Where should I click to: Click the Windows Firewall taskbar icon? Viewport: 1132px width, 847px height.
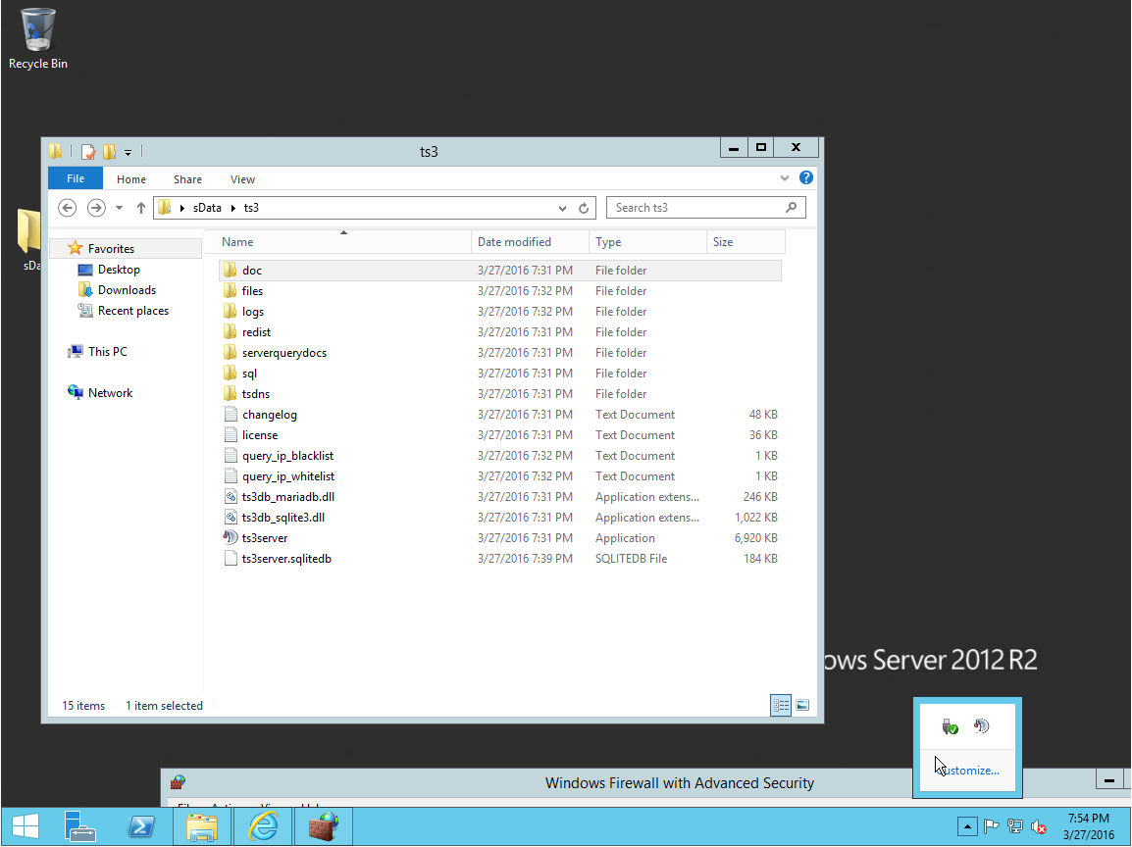click(323, 826)
